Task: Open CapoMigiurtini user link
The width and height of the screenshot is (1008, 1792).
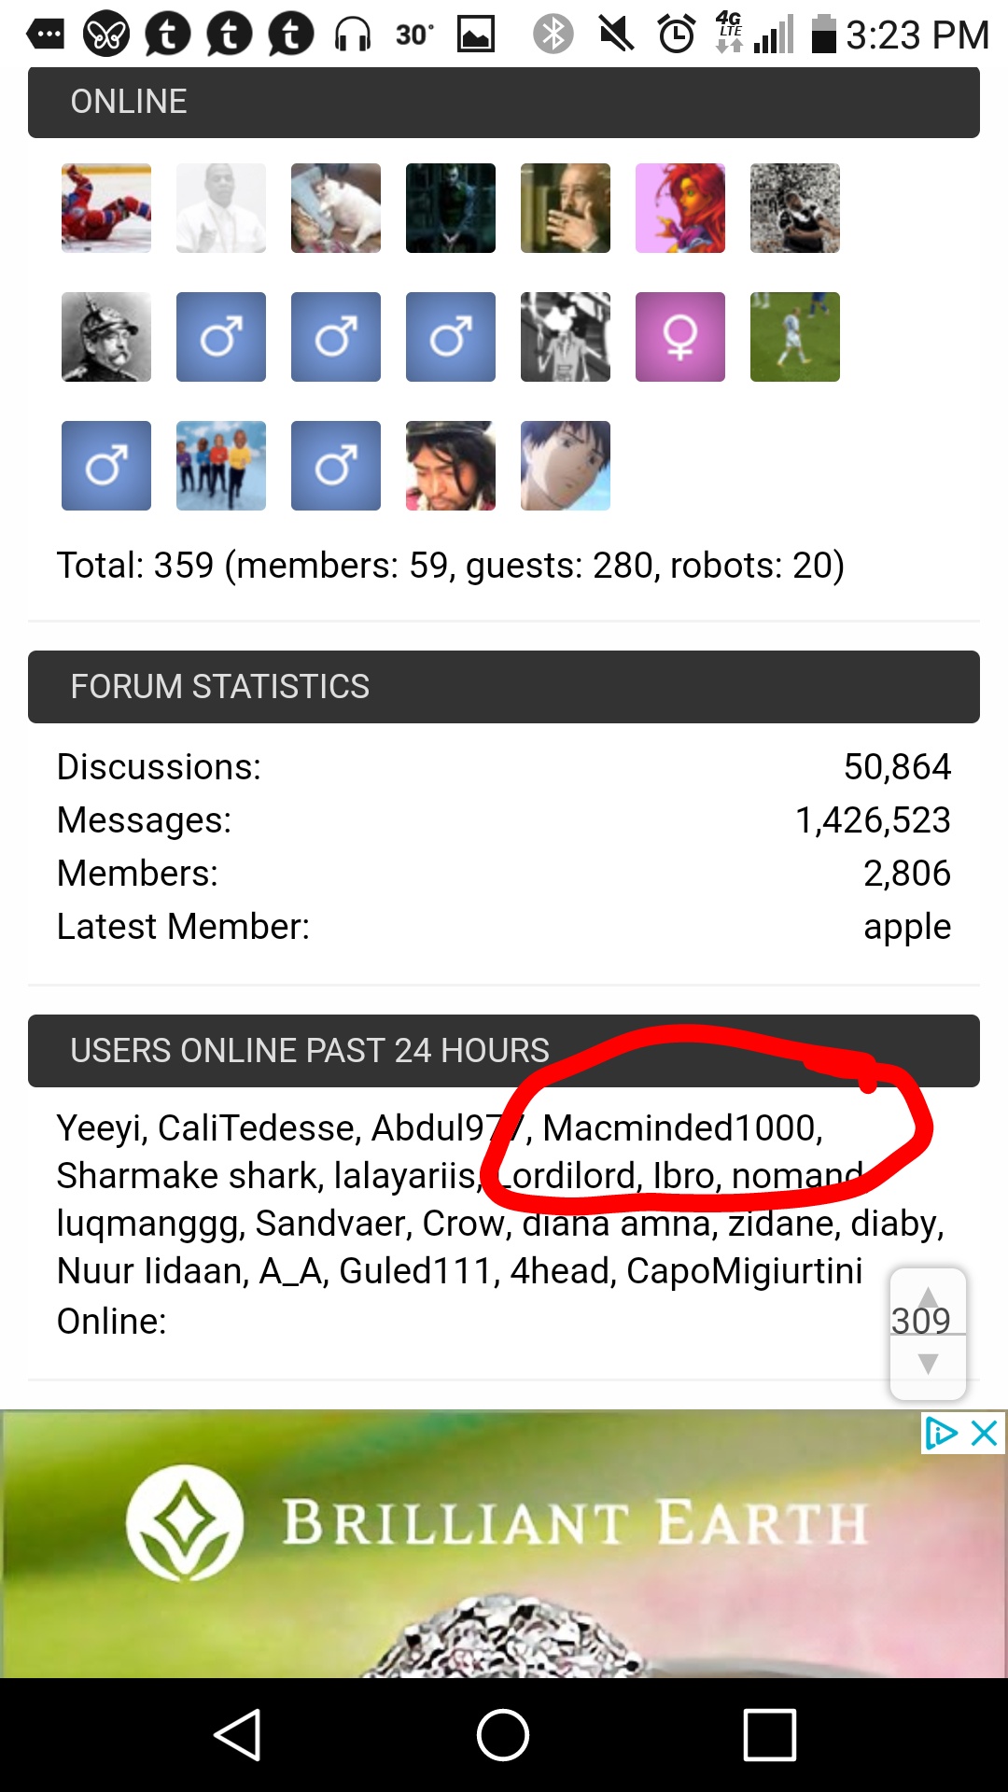Action: [x=744, y=1271]
